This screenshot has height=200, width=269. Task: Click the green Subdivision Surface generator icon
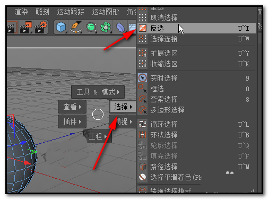tap(91, 27)
